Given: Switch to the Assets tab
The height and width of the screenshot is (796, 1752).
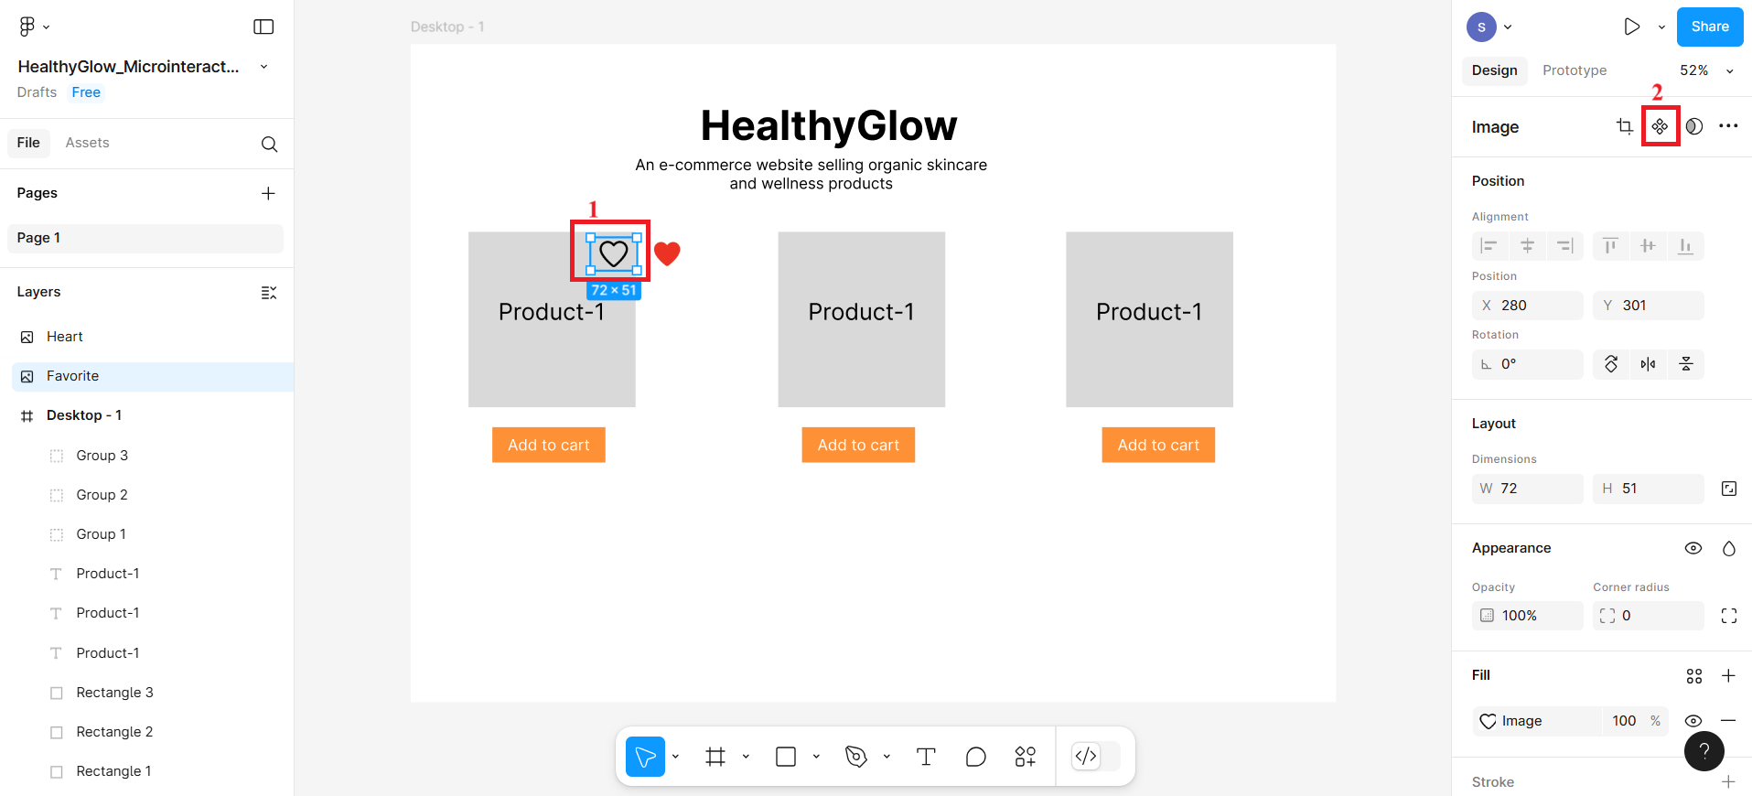Looking at the screenshot, I should [x=87, y=143].
